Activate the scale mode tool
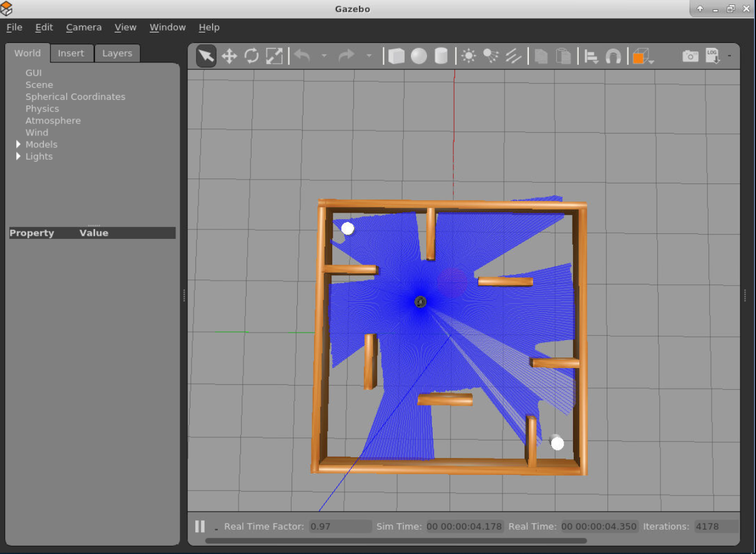 pyautogui.click(x=274, y=56)
